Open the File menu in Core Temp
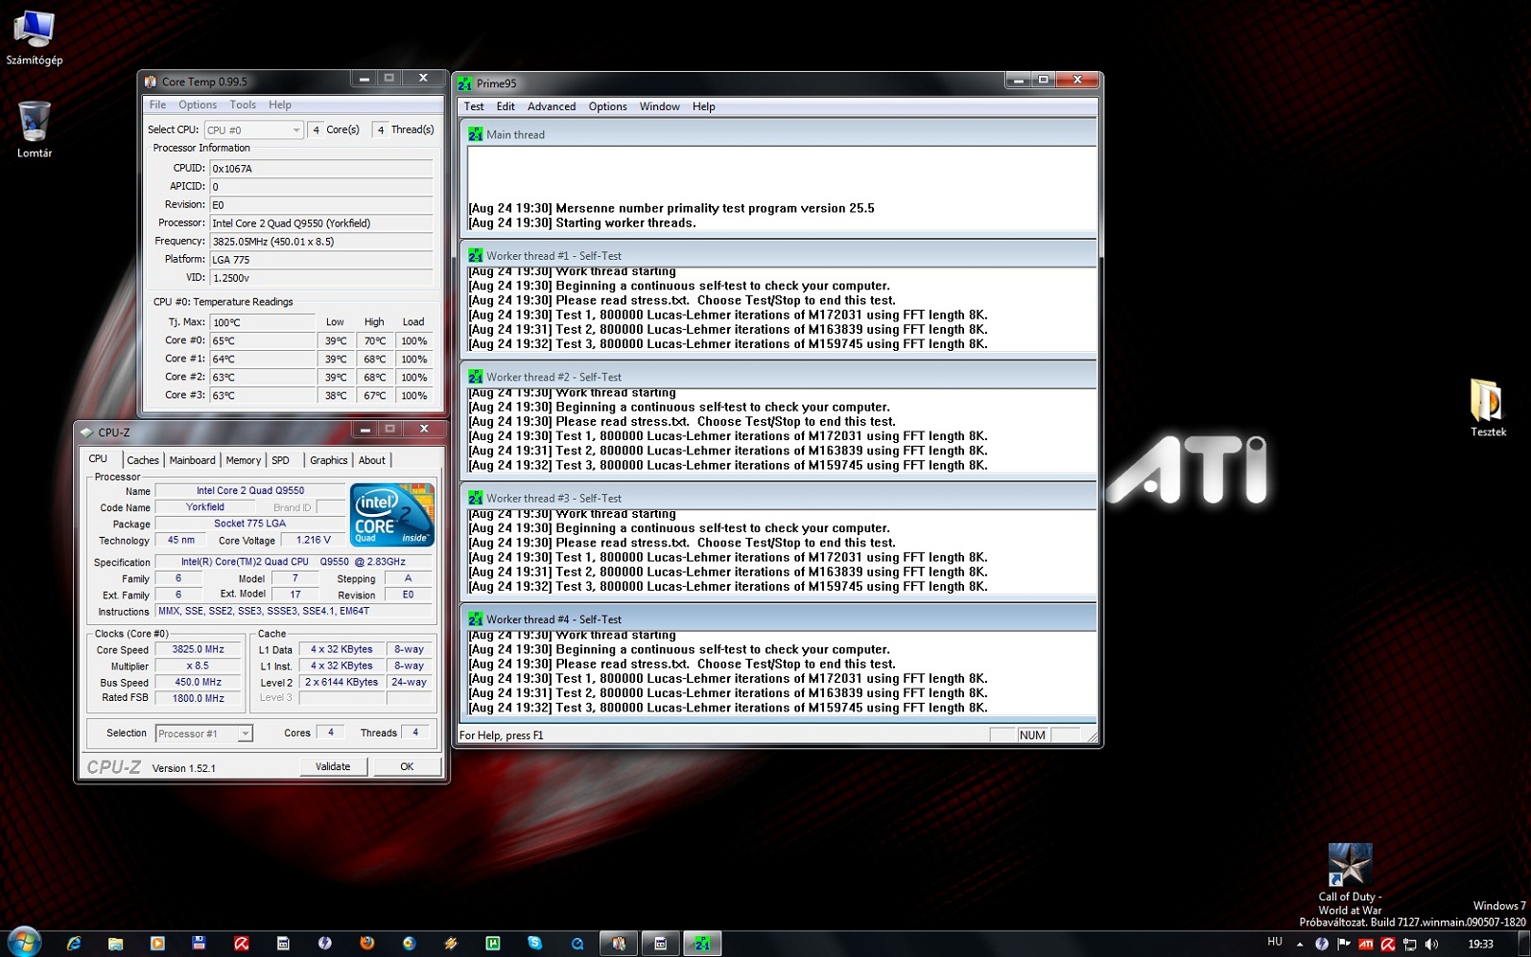The height and width of the screenshot is (957, 1531). (x=157, y=105)
